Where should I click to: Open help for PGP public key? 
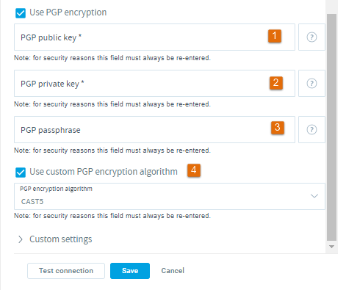pos(311,37)
